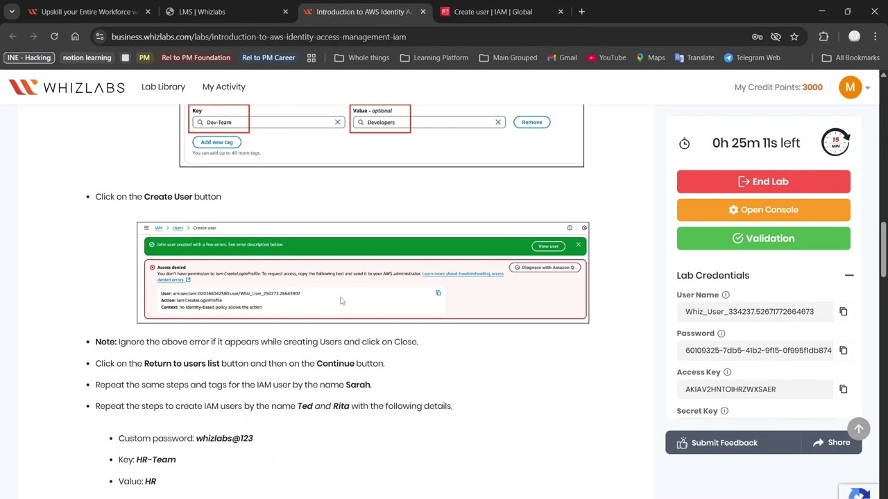Image resolution: width=888 pixels, height=499 pixels.
Task: Copy the Password credential
Action: point(844,351)
